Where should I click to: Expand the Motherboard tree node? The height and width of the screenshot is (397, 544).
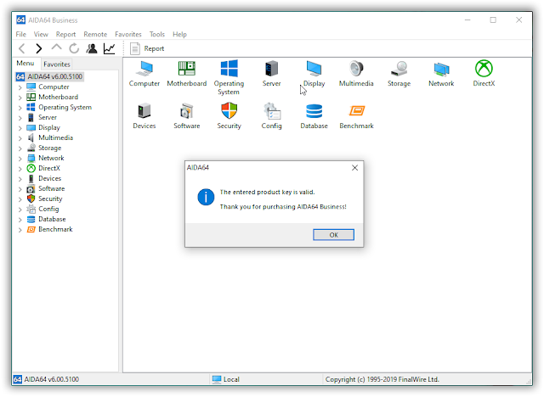[x=20, y=98]
